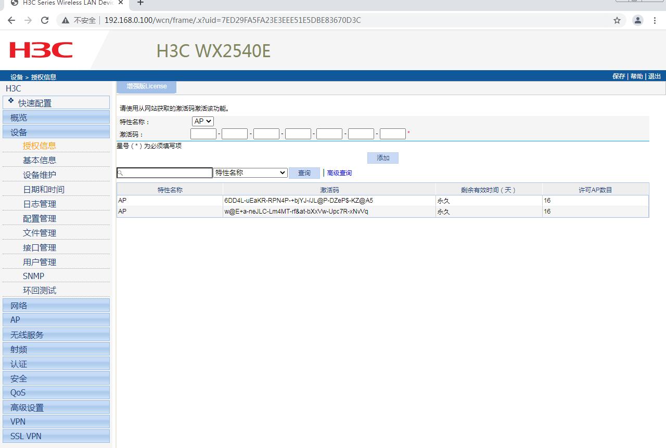Open the search filter 特性名称 dropdown

point(250,173)
